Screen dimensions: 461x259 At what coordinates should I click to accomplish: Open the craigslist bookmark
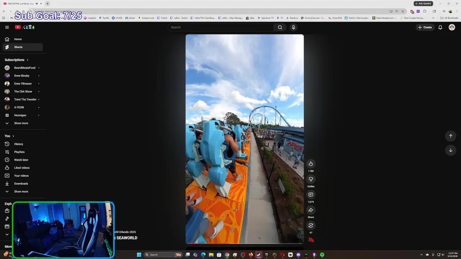(x=90, y=18)
